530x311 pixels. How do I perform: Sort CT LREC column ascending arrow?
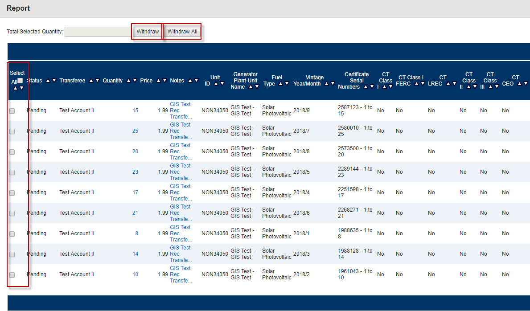448,84
